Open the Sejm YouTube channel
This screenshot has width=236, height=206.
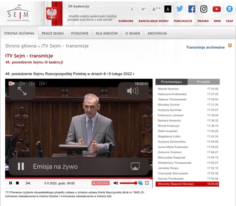click(x=217, y=9)
